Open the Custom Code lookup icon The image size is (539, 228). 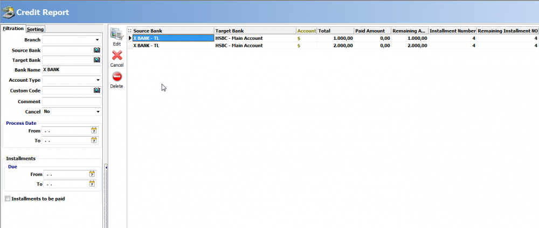tap(97, 90)
